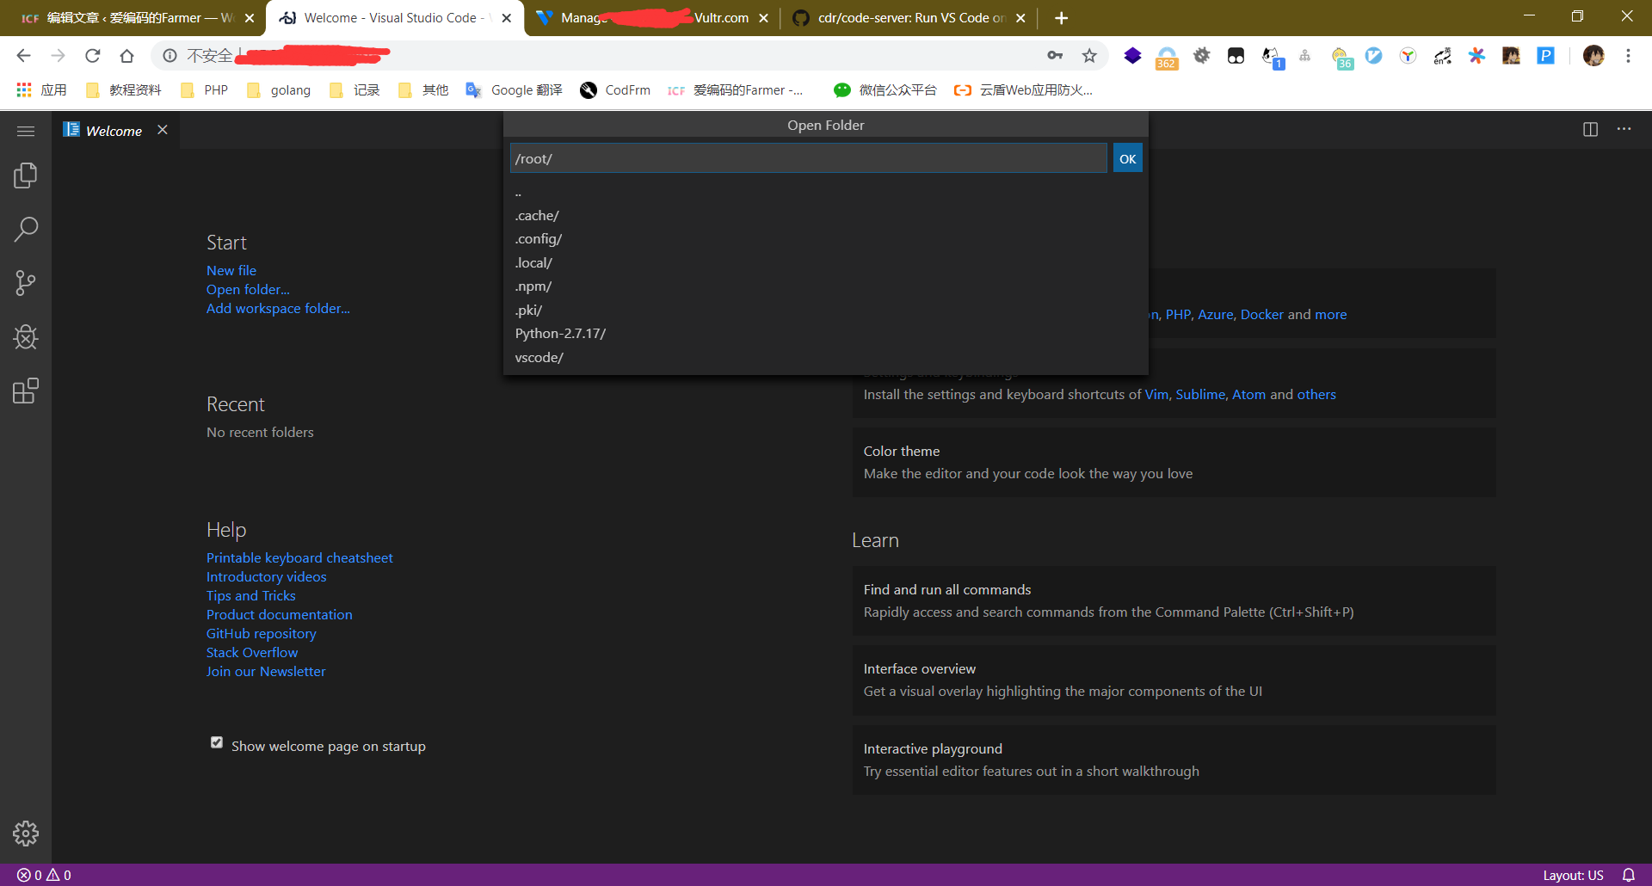The height and width of the screenshot is (886, 1652).
Task: Open the Source Control view icon
Action: point(26,283)
